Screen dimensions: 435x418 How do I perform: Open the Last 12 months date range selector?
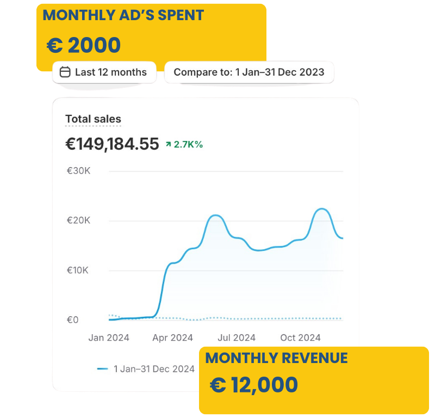pyautogui.click(x=104, y=72)
